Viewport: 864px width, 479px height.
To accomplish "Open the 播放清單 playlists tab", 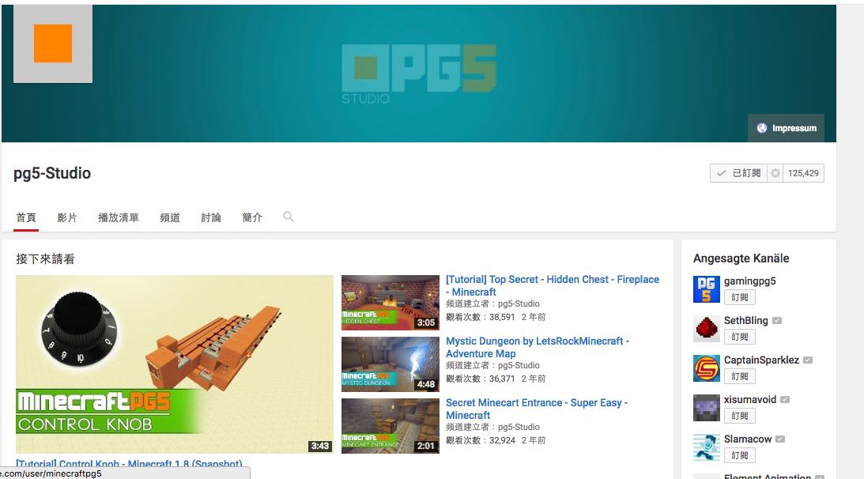I will click(x=119, y=217).
